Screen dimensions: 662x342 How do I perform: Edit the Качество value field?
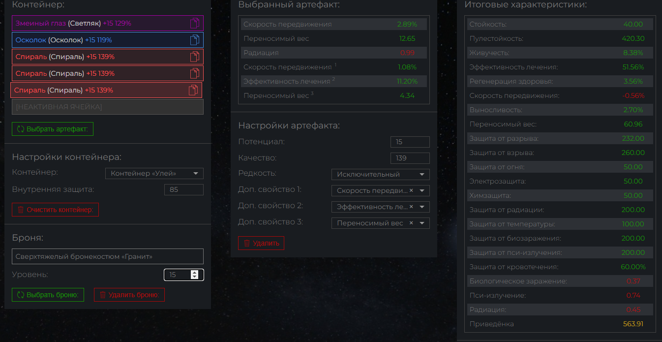click(x=410, y=158)
